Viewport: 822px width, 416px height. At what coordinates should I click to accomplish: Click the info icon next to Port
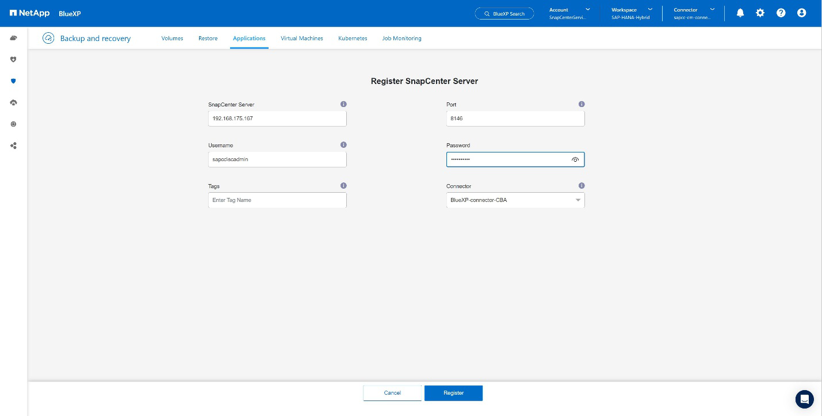[582, 104]
